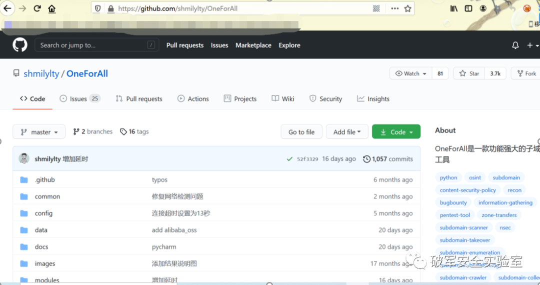The image size is (540, 285).
Task: Open the browser home page icon
Action: [51, 8]
